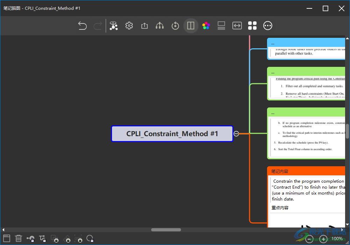Zoom out with the minus button

pos(309,239)
